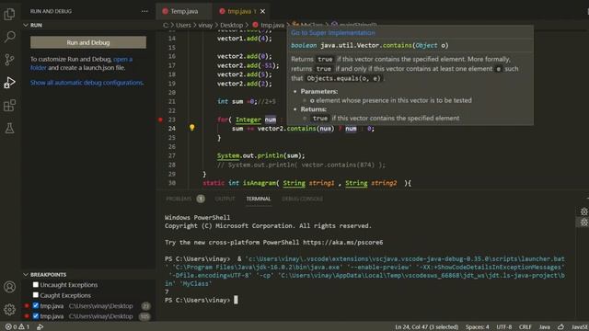
Task: Click the errors and warnings status indicator
Action: click(17, 327)
